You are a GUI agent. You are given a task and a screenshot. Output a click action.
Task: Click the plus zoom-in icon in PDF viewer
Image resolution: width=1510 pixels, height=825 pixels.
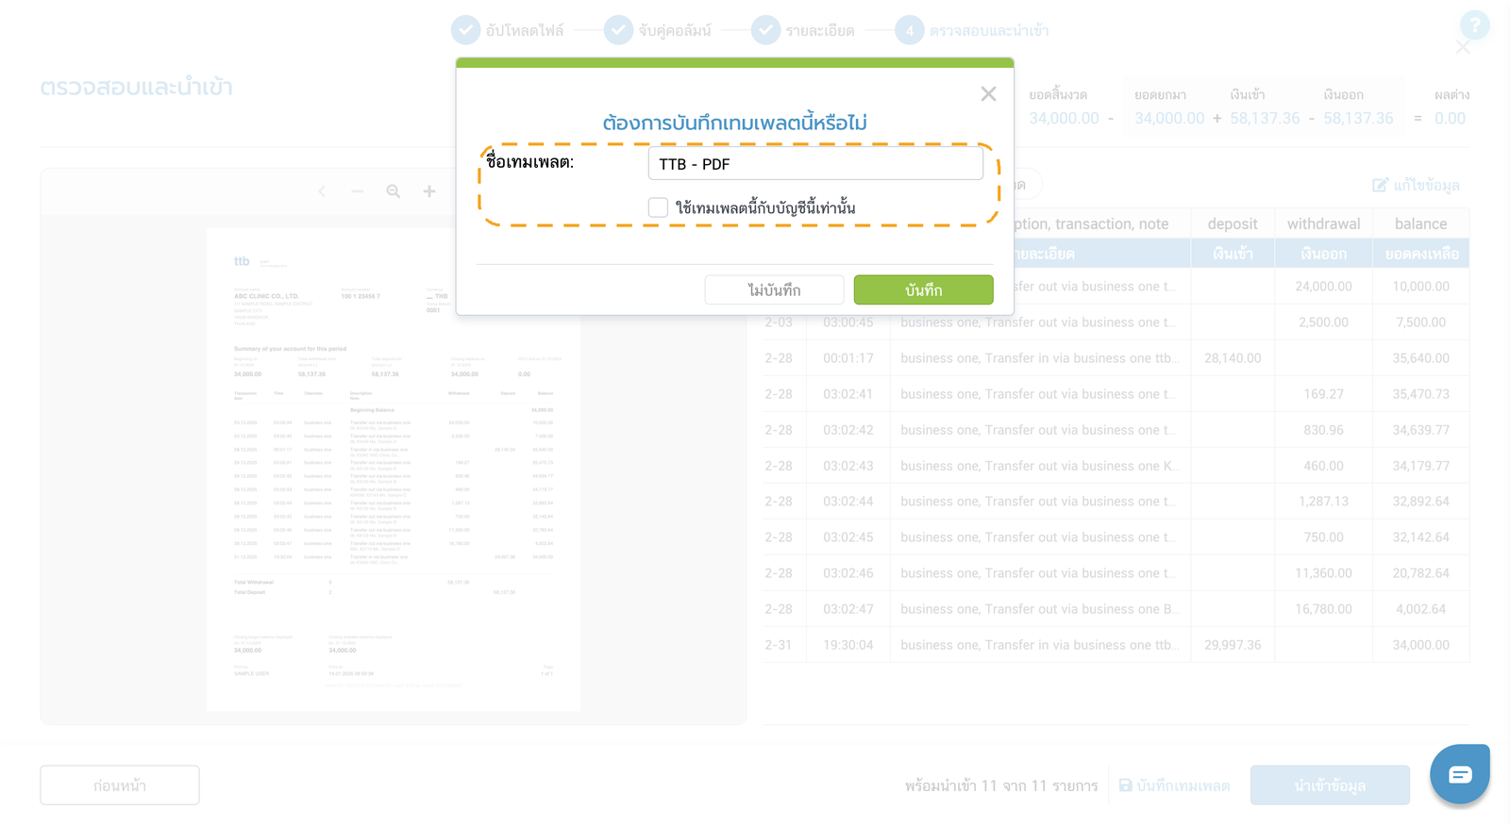[x=429, y=191]
